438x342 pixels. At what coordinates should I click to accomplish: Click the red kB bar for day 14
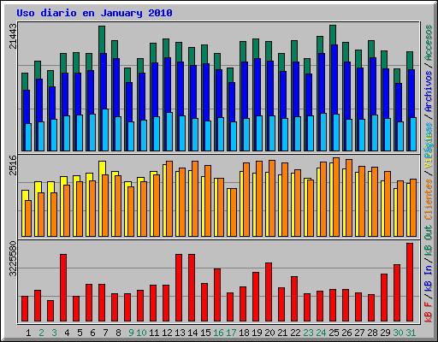pyautogui.click(x=192, y=288)
